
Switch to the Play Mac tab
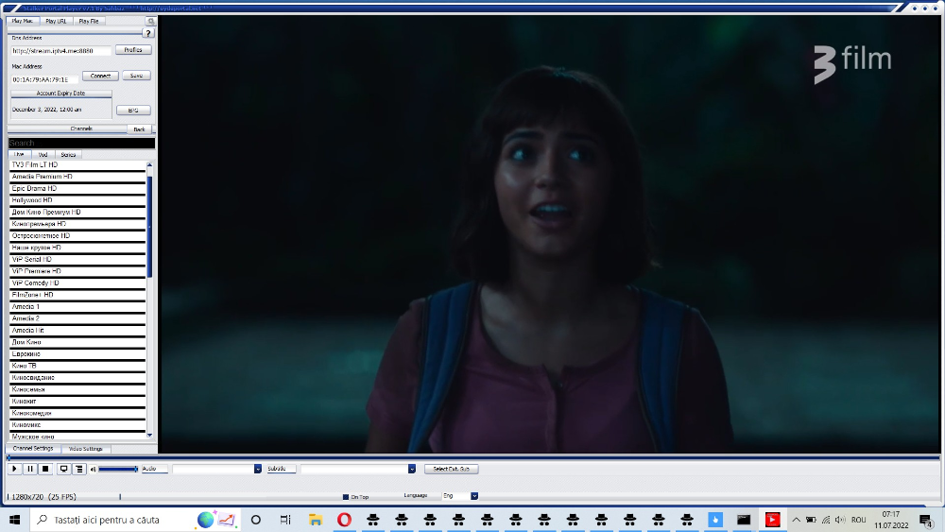click(23, 21)
